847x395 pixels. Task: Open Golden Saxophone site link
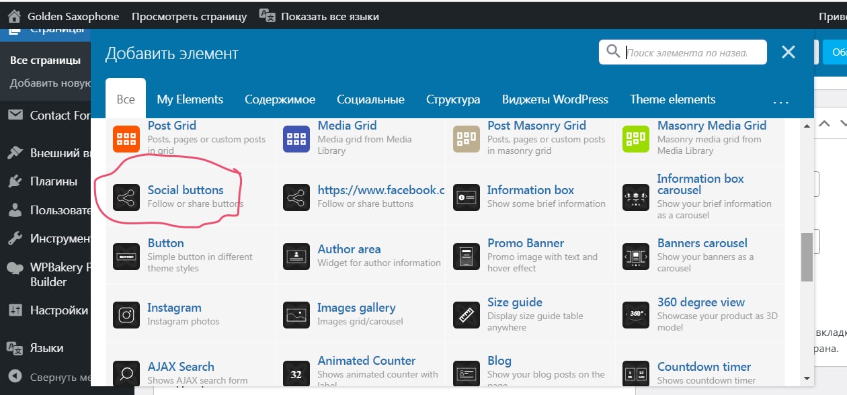[x=73, y=16]
